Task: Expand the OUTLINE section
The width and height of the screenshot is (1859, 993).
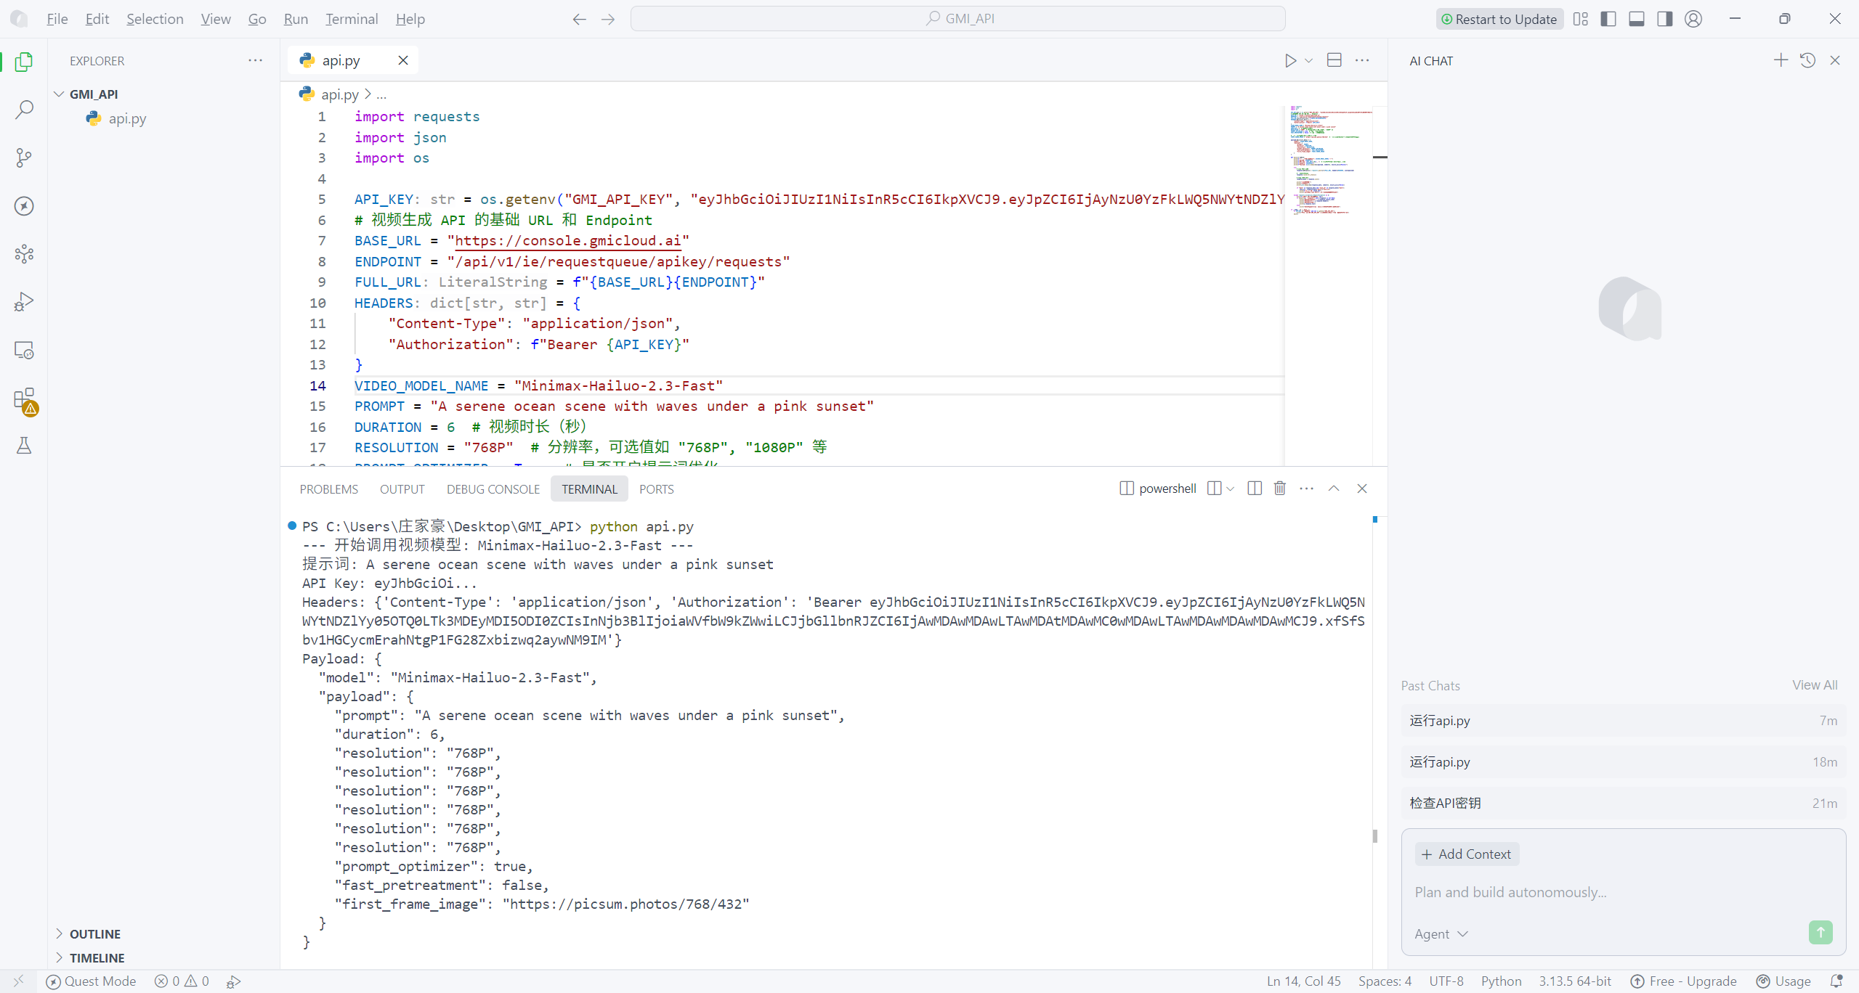Action: point(94,933)
